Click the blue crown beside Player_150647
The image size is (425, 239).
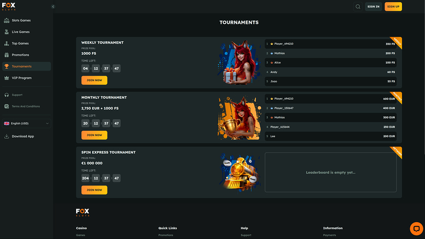(x=271, y=108)
